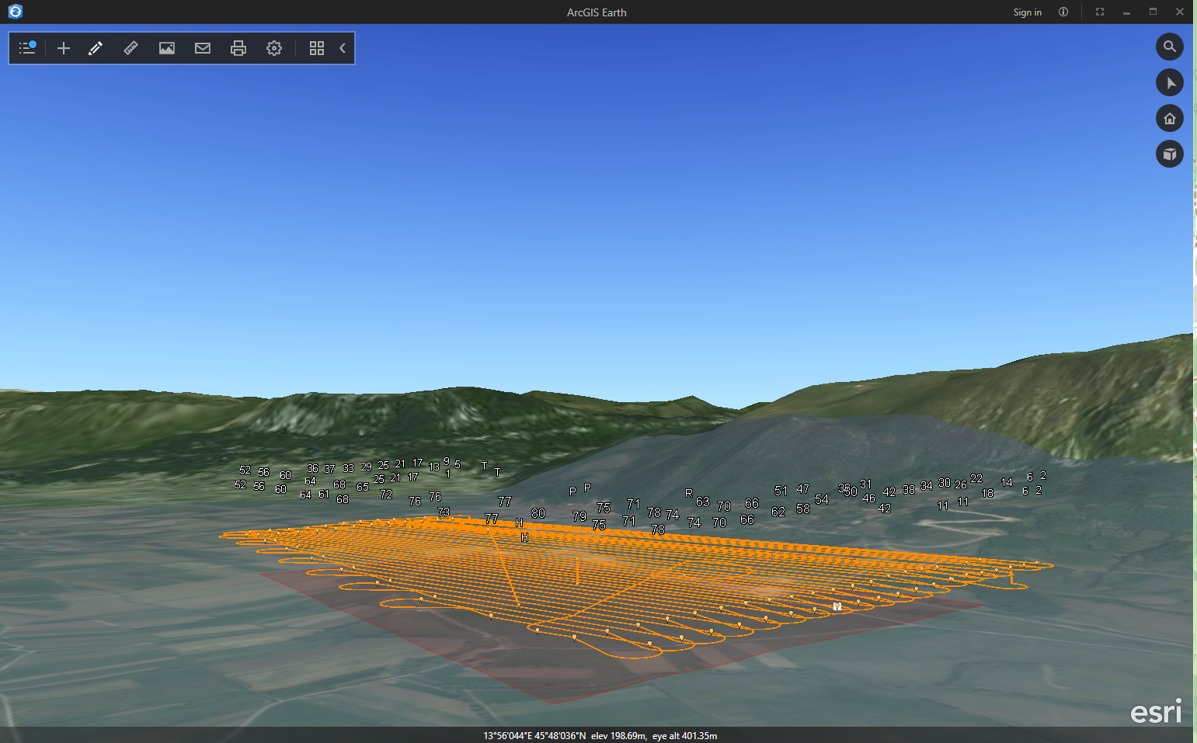Open Settings gear icon
1197x743 pixels.
click(x=274, y=48)
